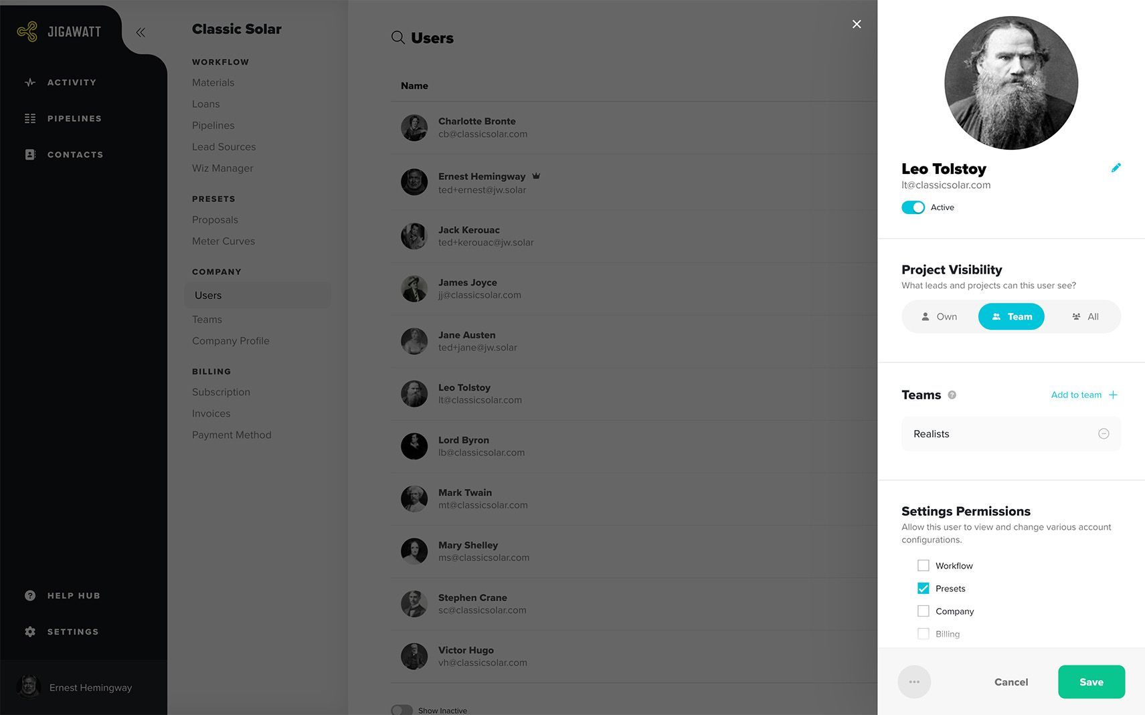Enable the Company permission checkbox
Image resolution: width=1145 pixels, height=715 pixels.
click(923, 611)
